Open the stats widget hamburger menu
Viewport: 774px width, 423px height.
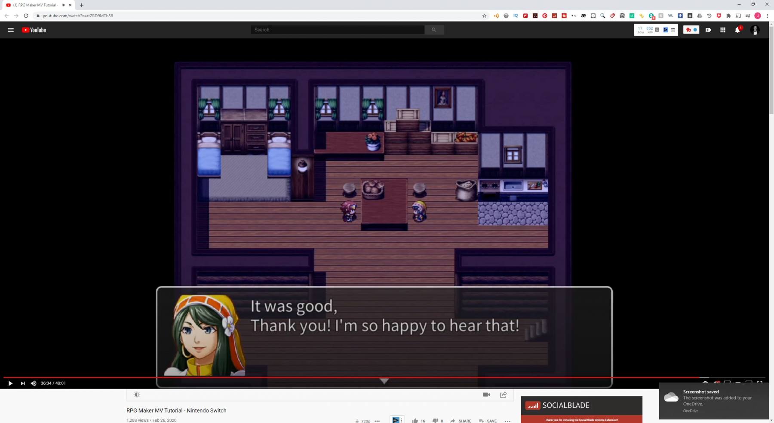click(673, 30)
